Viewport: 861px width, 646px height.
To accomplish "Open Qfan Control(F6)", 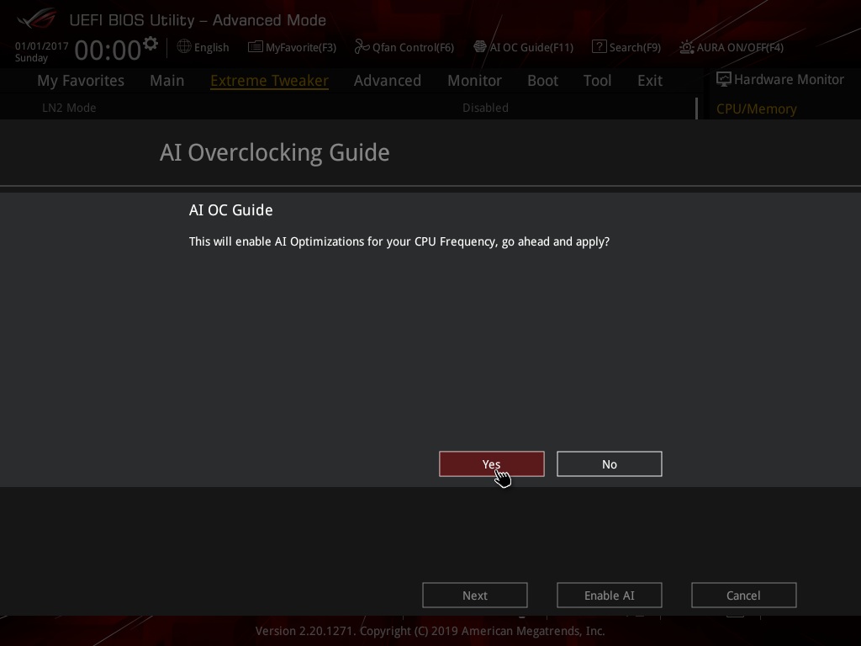I will (x=413, y=48).
